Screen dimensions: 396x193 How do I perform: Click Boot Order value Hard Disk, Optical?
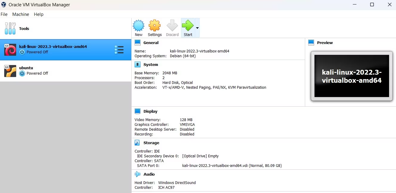tap(177, 82)
